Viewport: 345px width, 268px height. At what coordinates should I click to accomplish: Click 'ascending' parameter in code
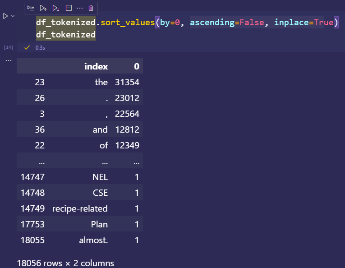[212, 23]
